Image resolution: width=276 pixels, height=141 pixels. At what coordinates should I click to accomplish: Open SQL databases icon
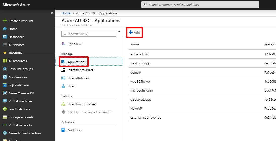[5, 85]
